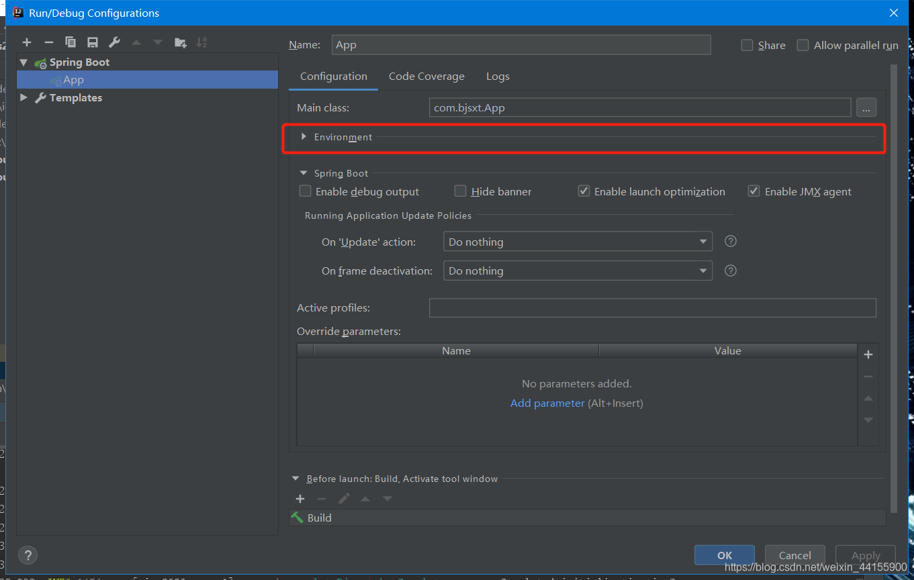Move before launch task down

point(387,499)
